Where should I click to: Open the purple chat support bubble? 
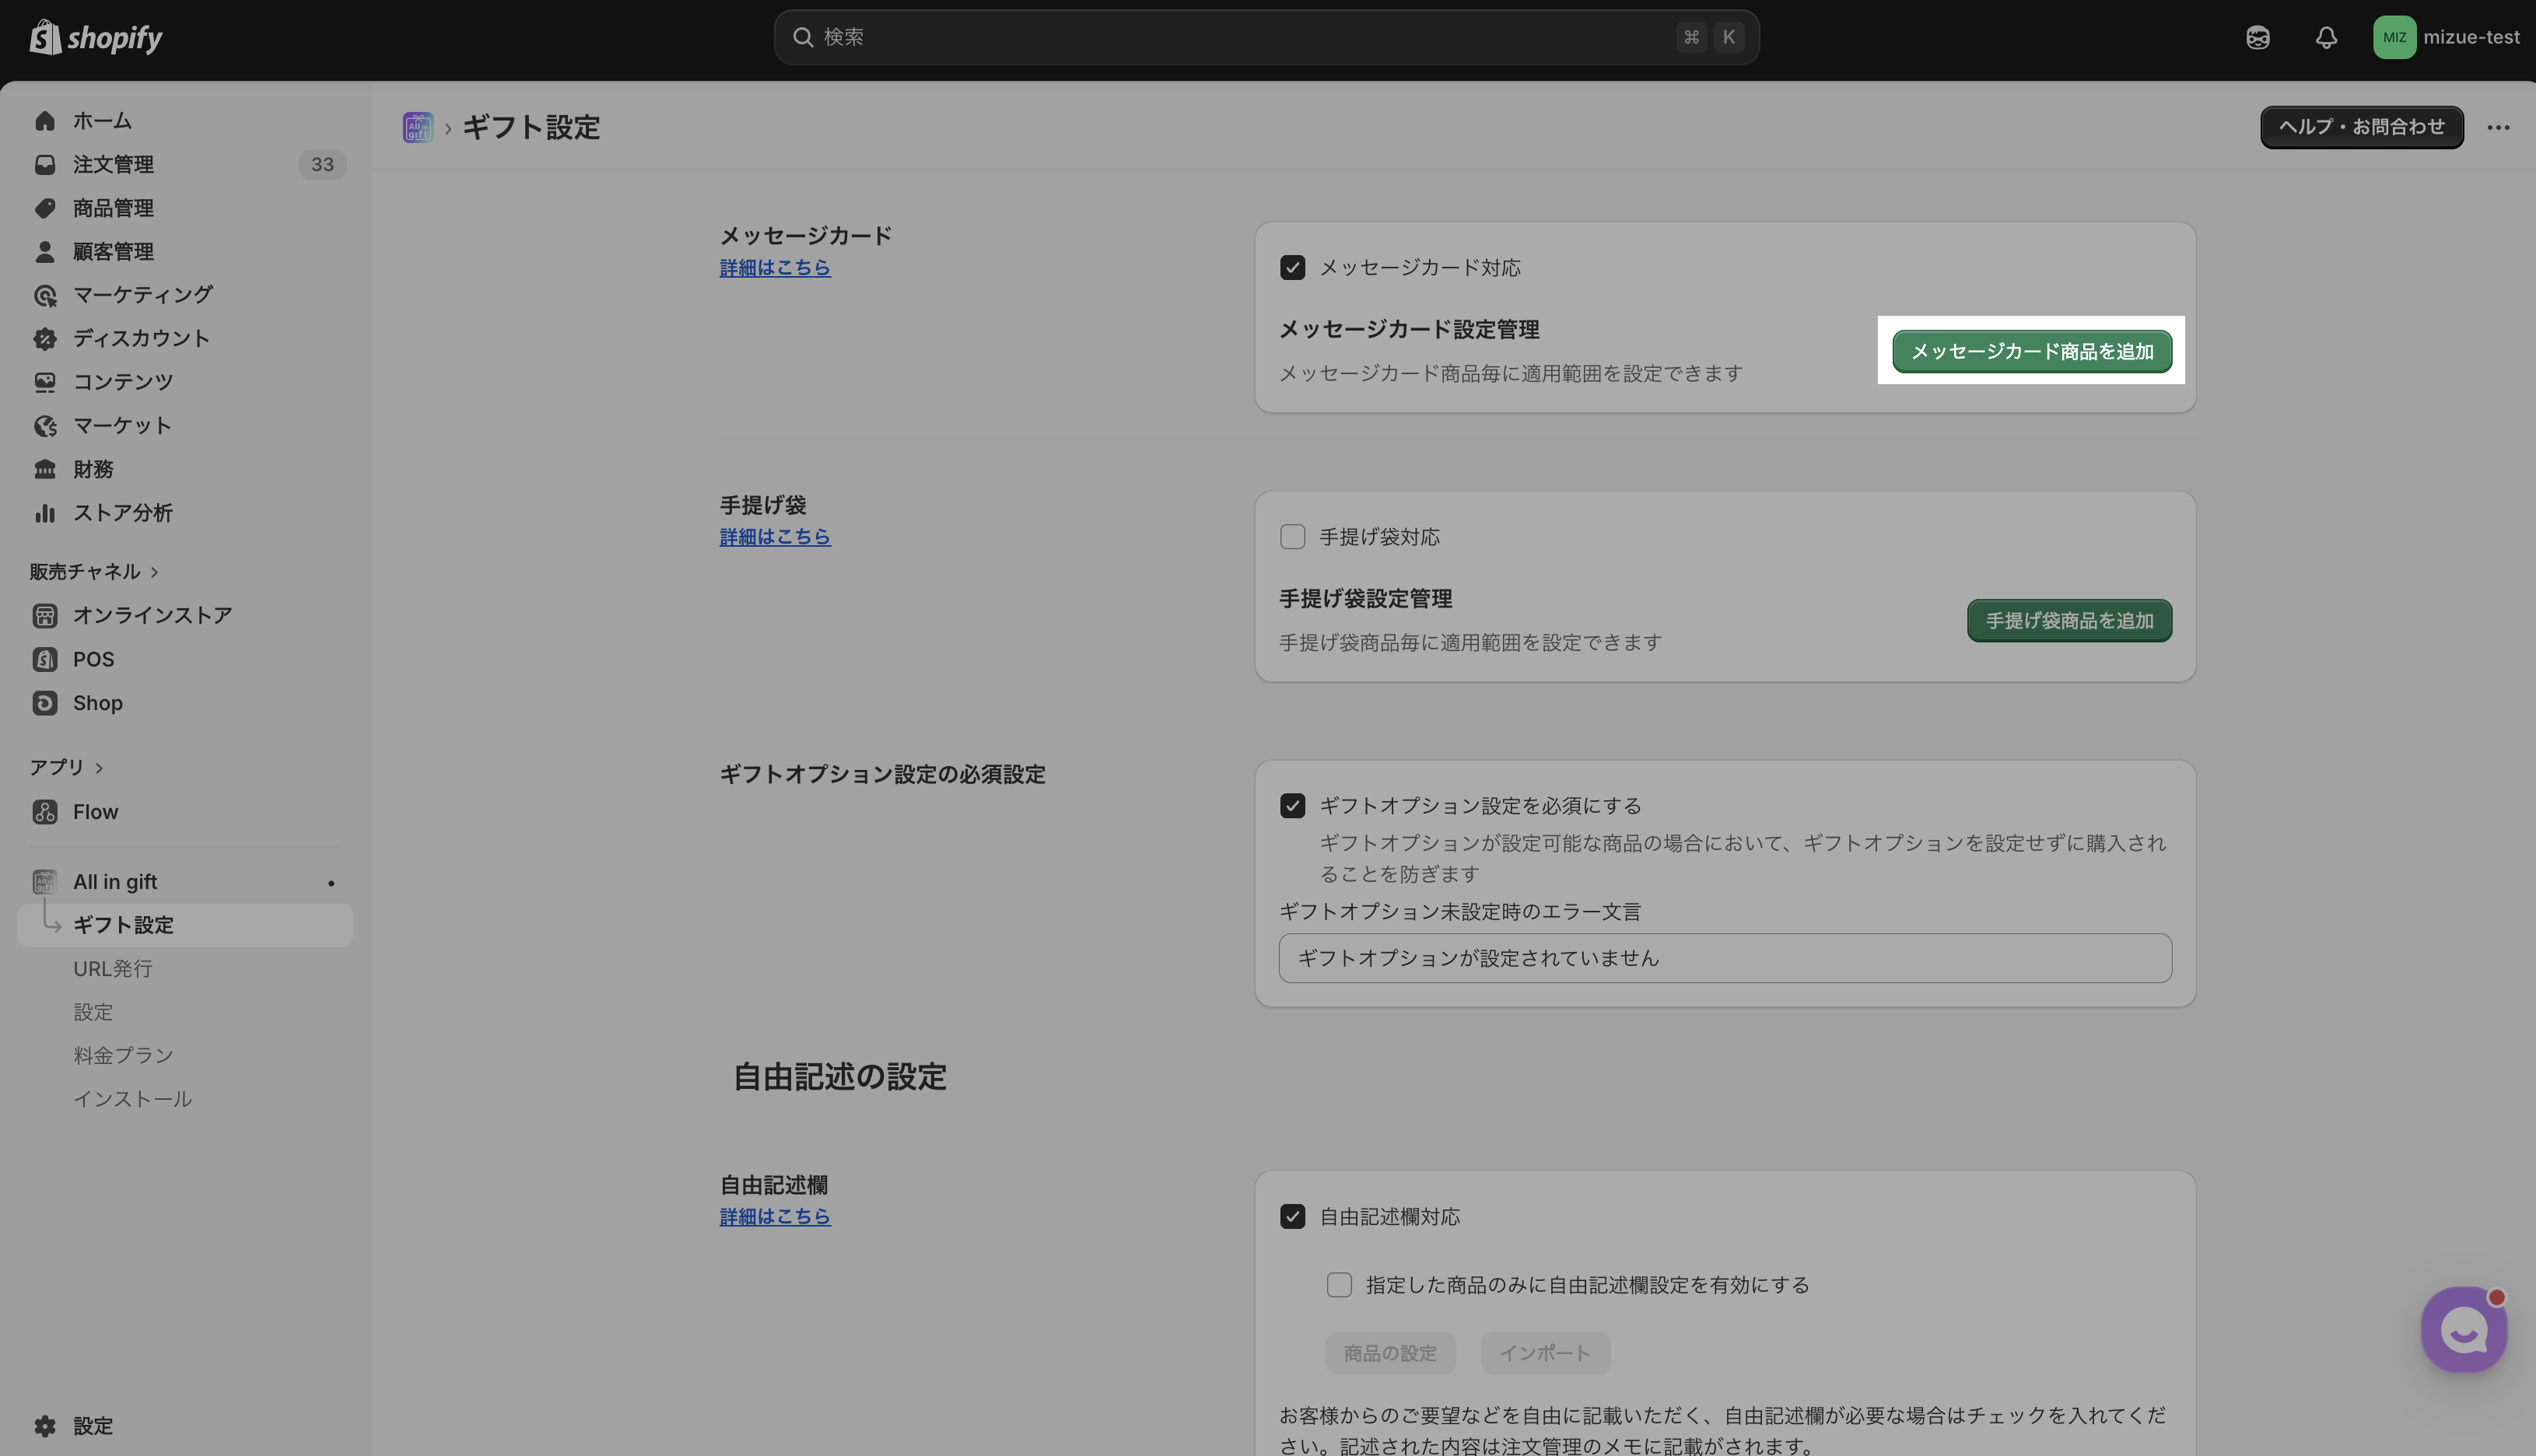[x=2463, y=1330]
